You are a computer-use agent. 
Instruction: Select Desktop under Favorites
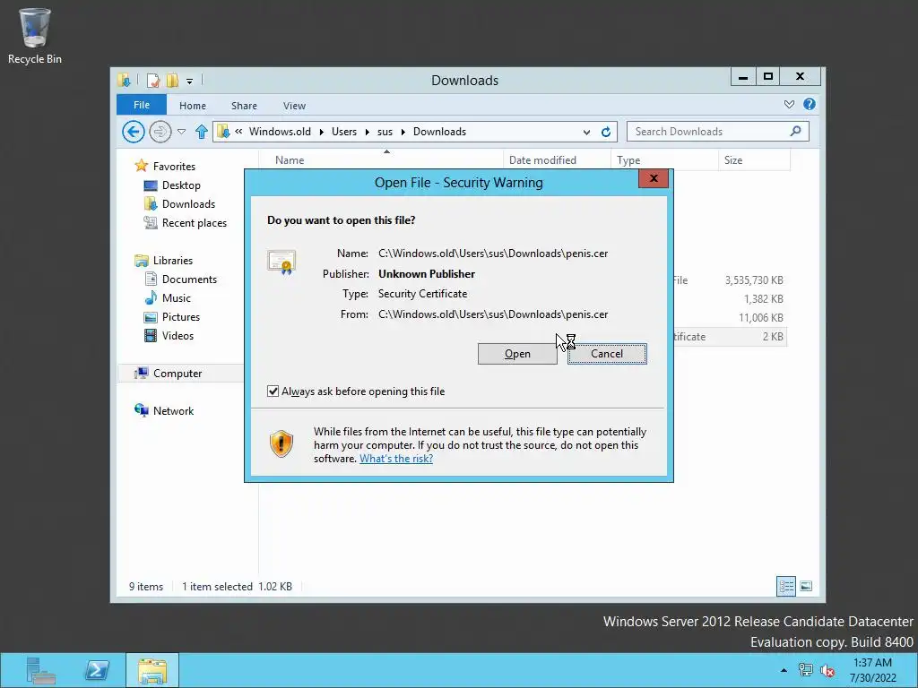(181, 185)
